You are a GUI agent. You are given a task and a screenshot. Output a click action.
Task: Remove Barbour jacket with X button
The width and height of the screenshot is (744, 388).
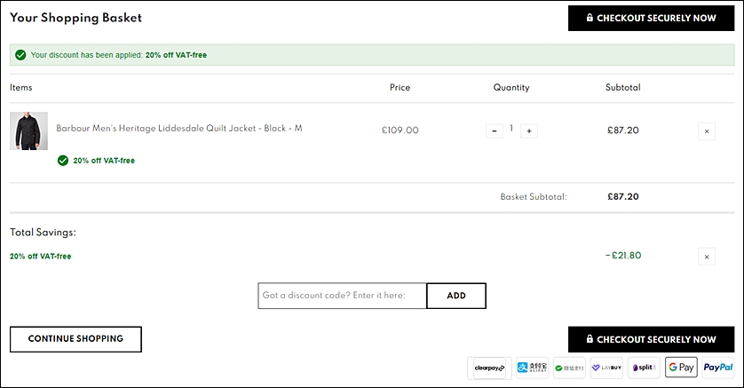pos(707,131)
